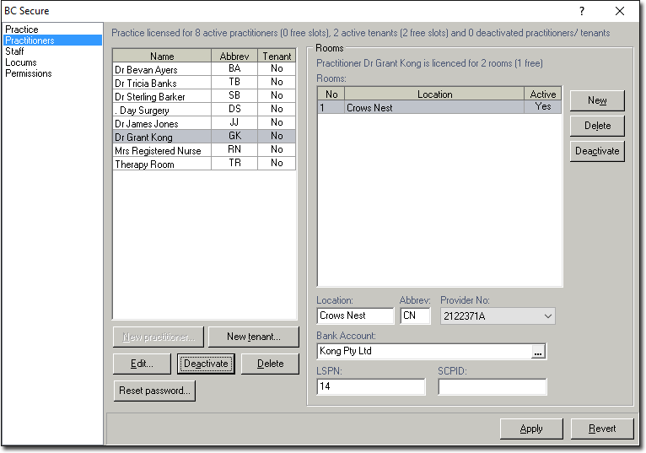Viewport: 646px width, 453px height.
Task: Click the help question mark icon
Action: 582,11
